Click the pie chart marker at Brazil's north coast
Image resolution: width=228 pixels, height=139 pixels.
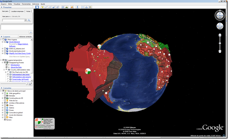pyautogui.click(x=99, y=47)
